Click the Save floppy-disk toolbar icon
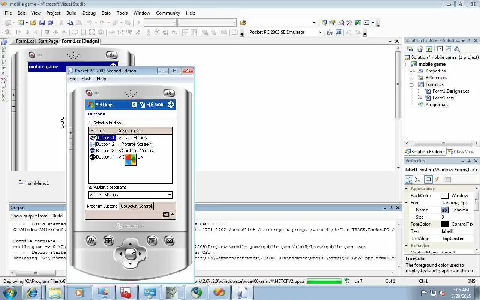The image size is (480, 300). [x=42, y=22]
